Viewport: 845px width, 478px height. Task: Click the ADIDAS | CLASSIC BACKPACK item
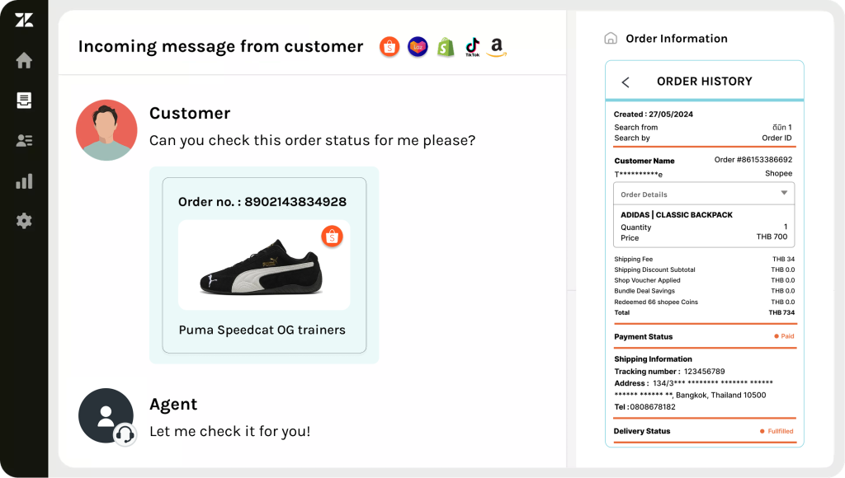pyautogui.click(x=677, y=215)
